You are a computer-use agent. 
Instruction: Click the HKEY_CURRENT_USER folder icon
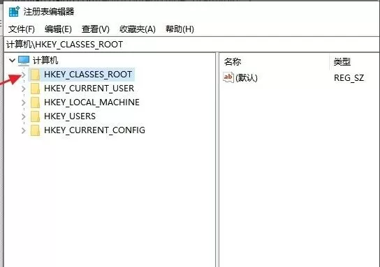(x=36, y=89)
